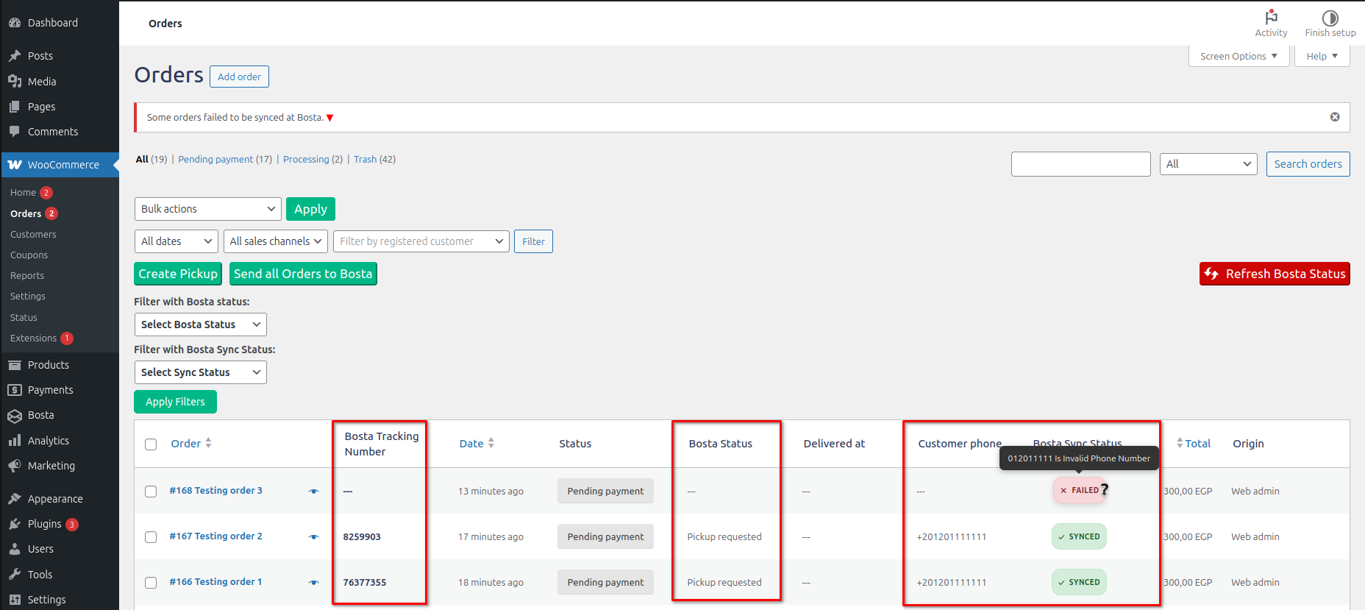This screenshot has width=1365, height=610.
Task: Click the Add order button
Action: click(x=239, y=77)
